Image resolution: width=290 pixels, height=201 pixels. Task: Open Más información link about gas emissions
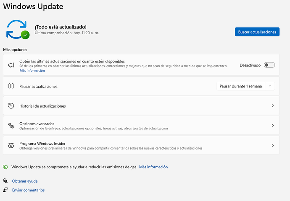tap(153, 167)
